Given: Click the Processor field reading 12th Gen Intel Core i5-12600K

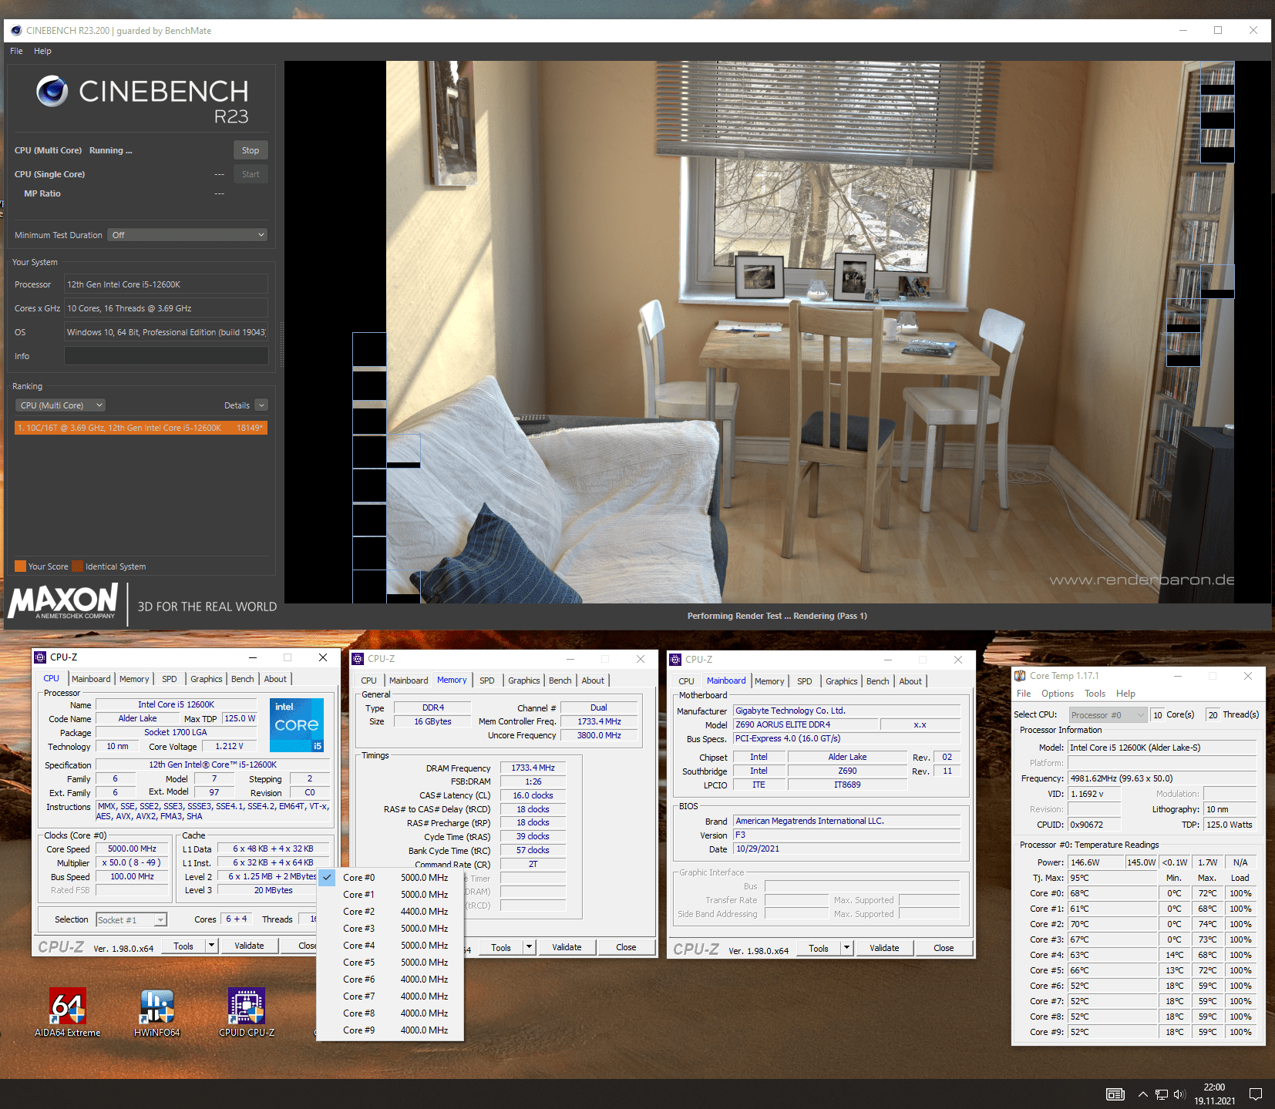Looking at the screenshot, I should (167, 284).
